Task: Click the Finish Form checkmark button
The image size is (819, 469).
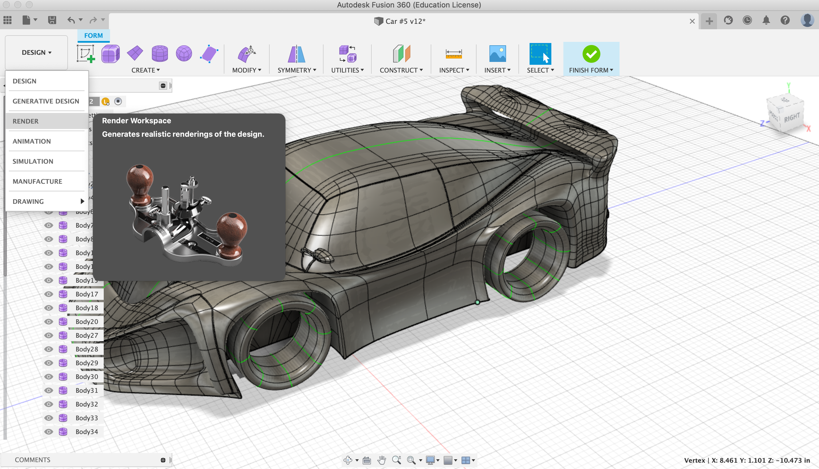Action: (590, 54)
